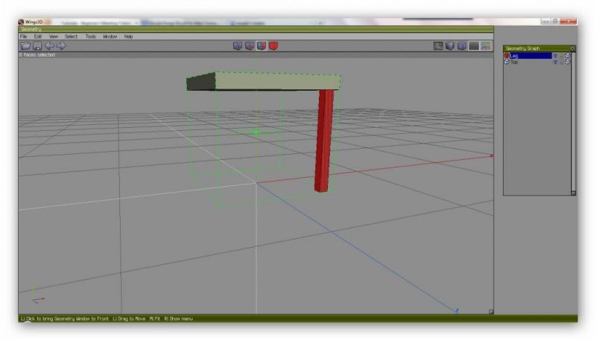Switch to body selection mode
The height and width of the screenshot is (340, 596).
[273, 46]
